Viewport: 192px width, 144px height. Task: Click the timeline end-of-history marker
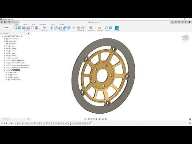91,123
